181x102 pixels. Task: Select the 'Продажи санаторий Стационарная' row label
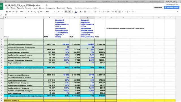(x=25, y=44)
